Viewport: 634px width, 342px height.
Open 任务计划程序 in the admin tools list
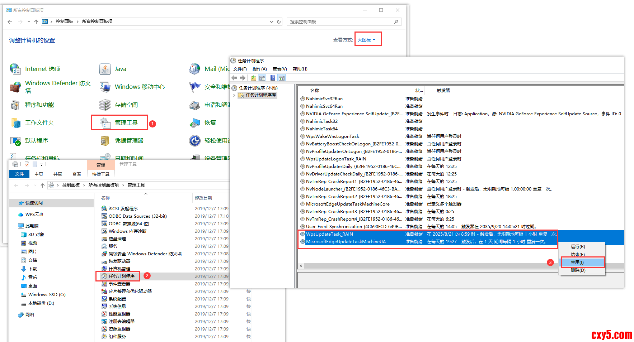click(x=122, y=276)
